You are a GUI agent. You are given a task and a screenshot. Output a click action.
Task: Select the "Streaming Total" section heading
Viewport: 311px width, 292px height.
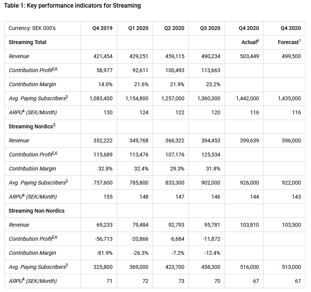tap(27, 42)
